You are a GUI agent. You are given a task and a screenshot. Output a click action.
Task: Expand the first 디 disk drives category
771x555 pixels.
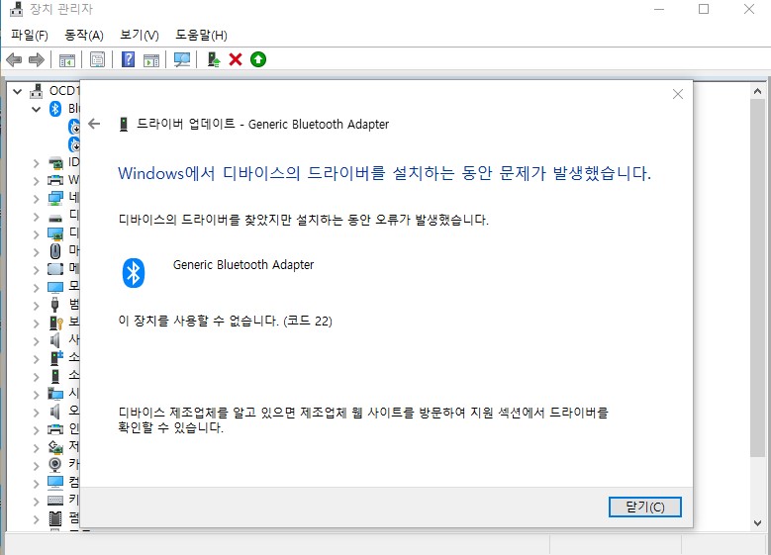point(36,217)
